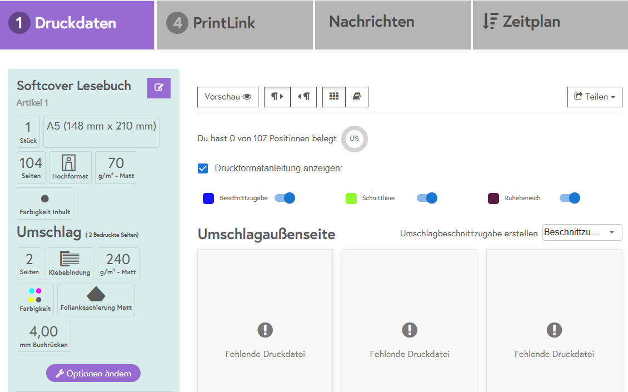
Task: Click the CMYK Farbigkeit cover icon
Action: (x=35, y=295)
